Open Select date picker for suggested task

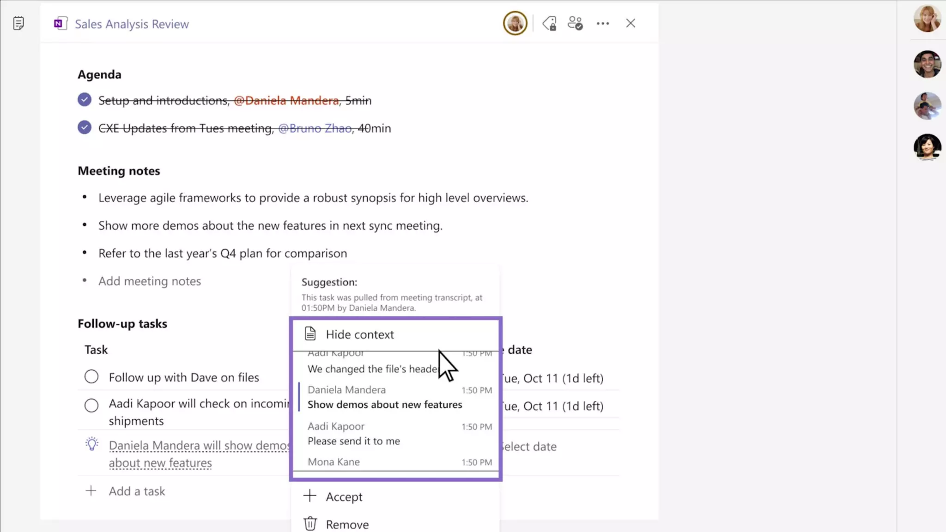529,447
